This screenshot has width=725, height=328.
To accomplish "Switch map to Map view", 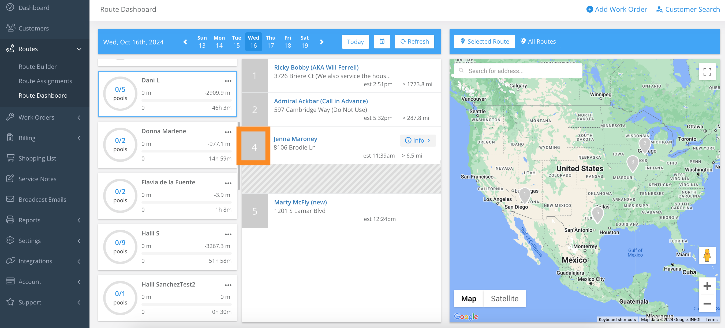I will coord(469,299).
